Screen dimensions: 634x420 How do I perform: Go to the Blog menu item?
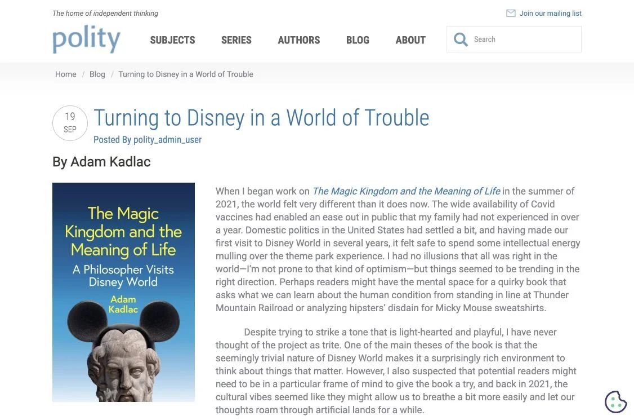[358, 40]
